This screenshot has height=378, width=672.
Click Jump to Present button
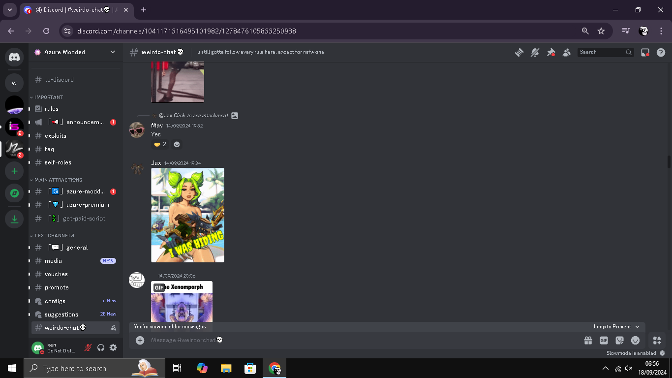(x=616, y=327)
